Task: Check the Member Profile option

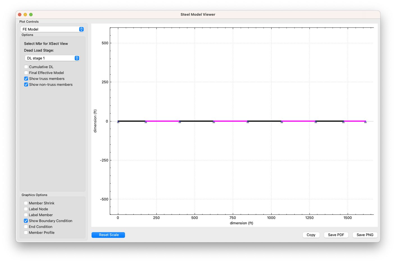Action: point(26,232)
